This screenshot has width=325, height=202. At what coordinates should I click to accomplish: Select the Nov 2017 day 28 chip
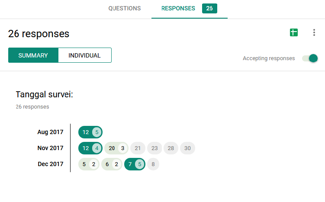point(171,148)
